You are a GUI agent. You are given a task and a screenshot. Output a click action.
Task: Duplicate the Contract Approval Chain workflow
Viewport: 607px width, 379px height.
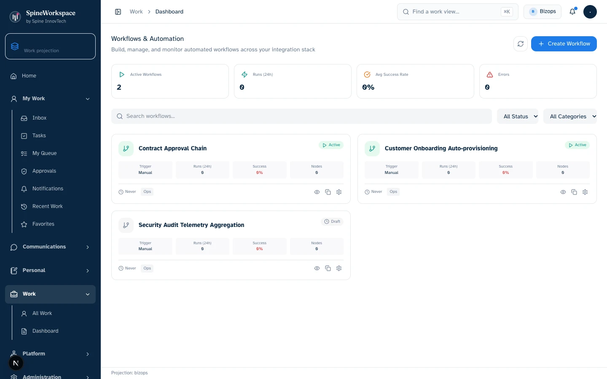pyautogui.click(x=328, y=192)
